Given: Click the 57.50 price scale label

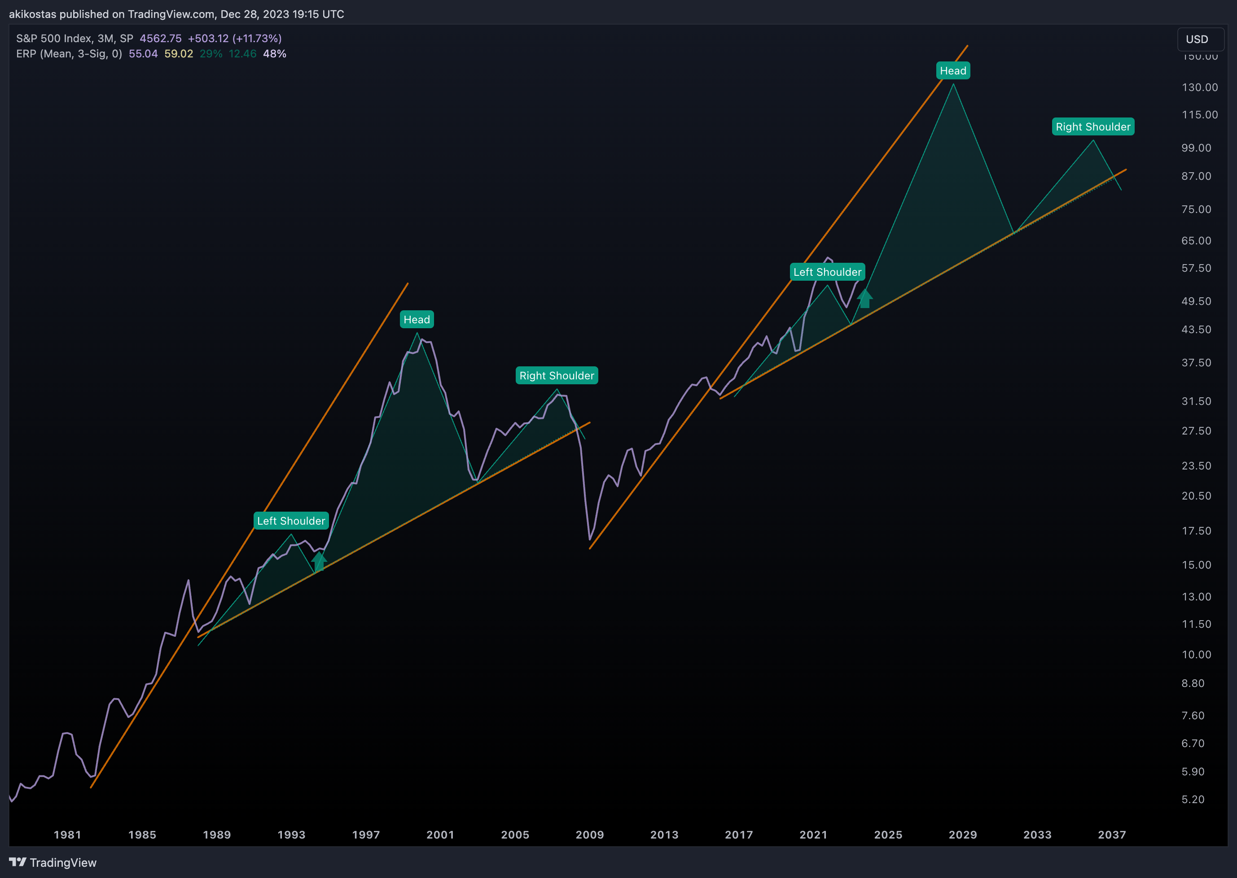Looking at the screenshot, I should [x=1197, y=268].
